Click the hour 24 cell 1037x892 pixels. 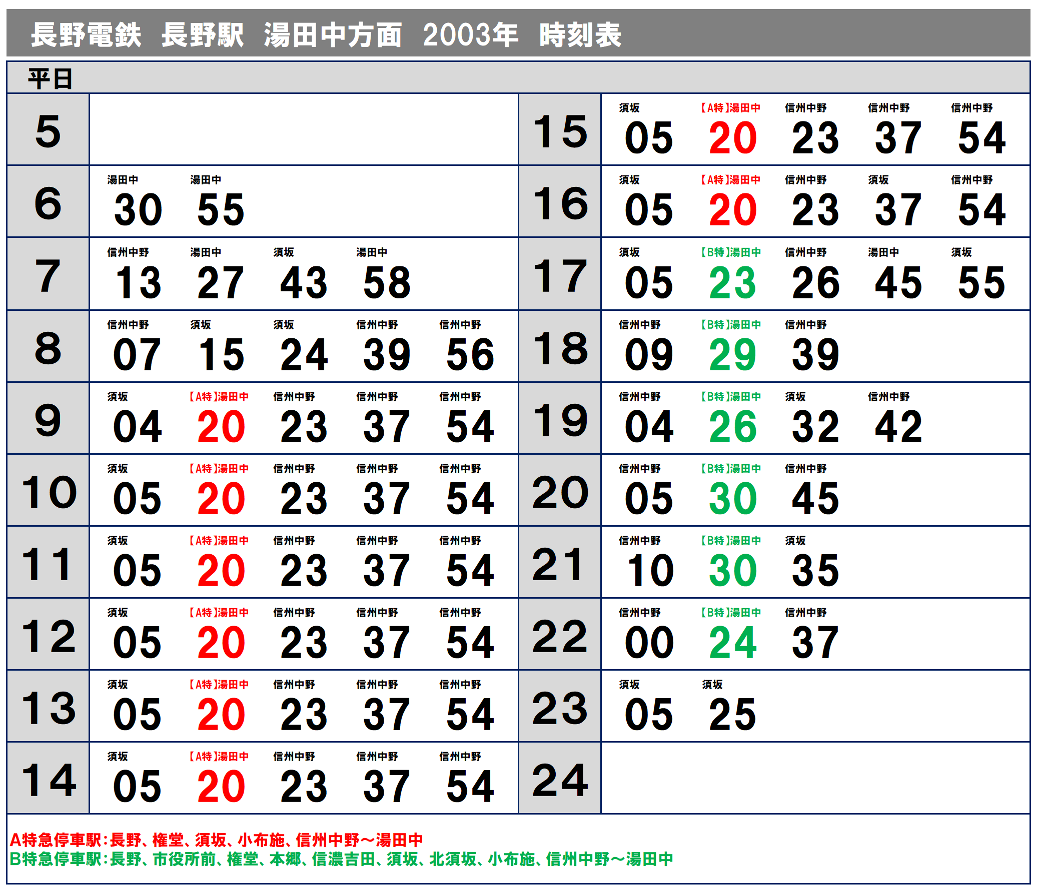[x=560, y=778]
